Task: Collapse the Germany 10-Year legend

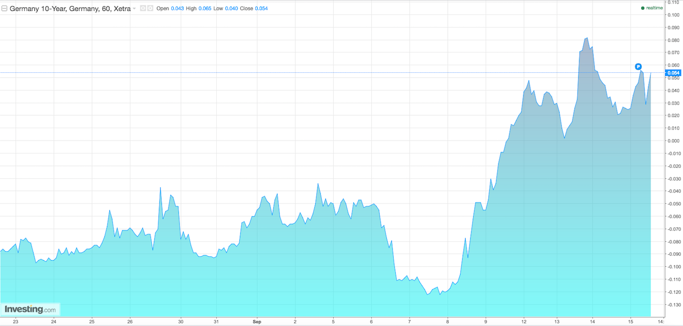Action: 4,8
